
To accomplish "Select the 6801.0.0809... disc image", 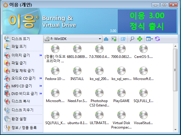I will (77, 51).
